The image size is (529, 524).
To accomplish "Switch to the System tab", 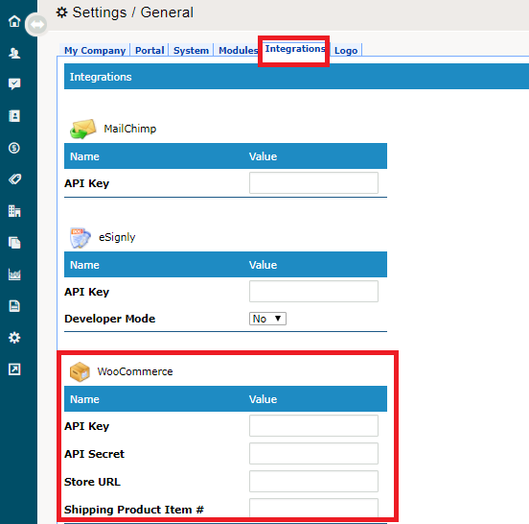I will [191, 50].
